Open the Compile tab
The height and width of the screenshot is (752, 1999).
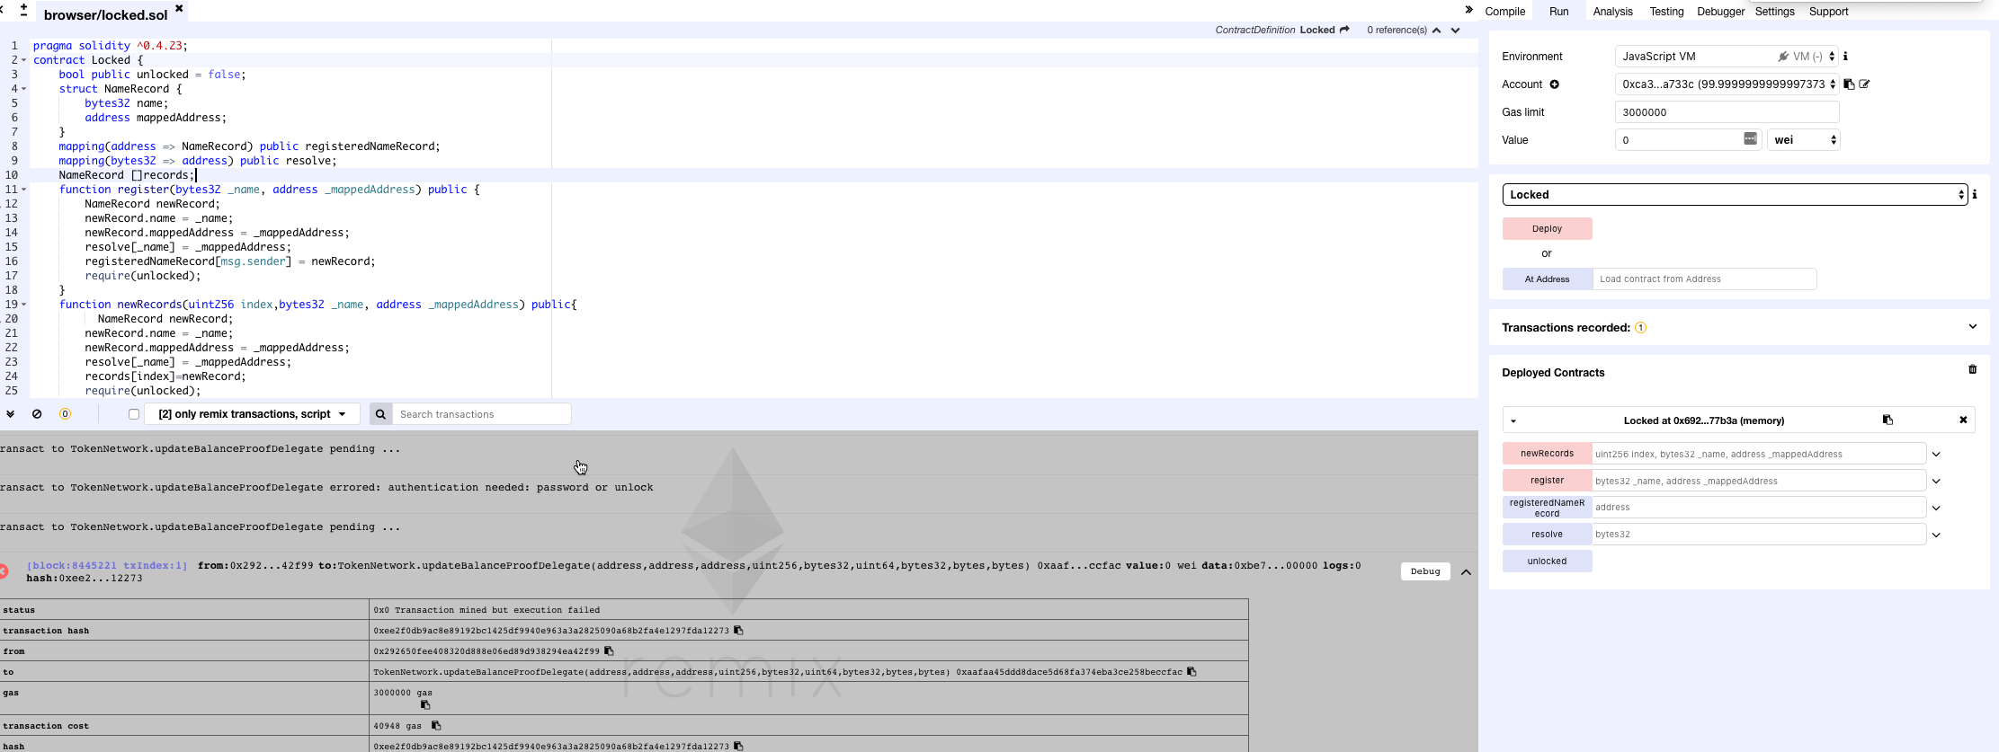point(1504,12)
